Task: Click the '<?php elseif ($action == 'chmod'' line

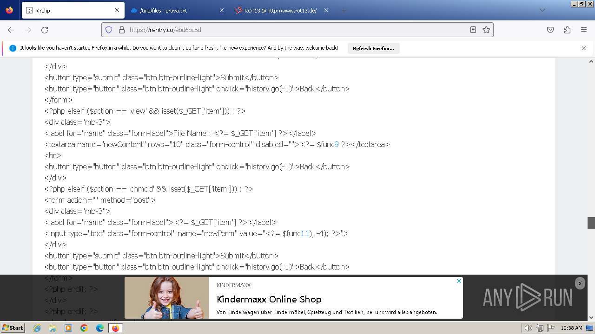Action: coord(149,189)
